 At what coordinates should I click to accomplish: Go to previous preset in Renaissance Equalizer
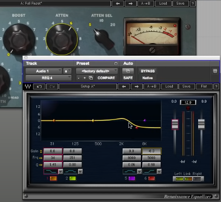[x=124, y=87]
